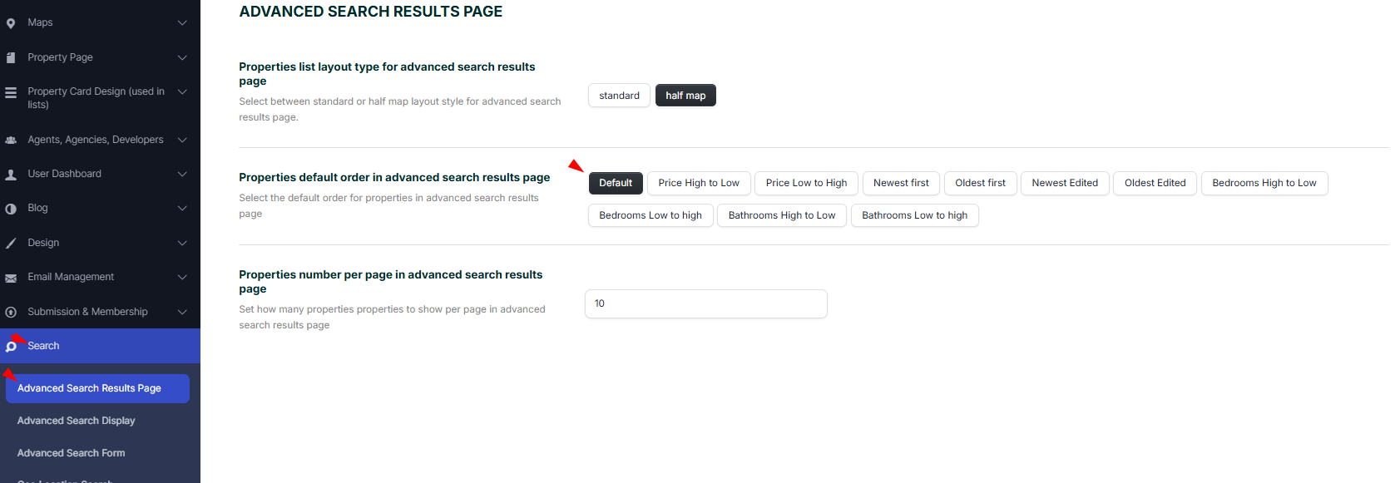Open the Advanced Search Display submenu
The width and height of the screenshot is (1400, 483).
(x=77, y=421)
